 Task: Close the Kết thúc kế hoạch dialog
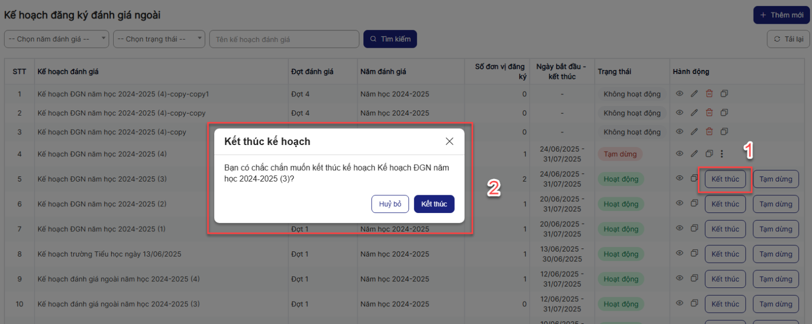[449, 141]
